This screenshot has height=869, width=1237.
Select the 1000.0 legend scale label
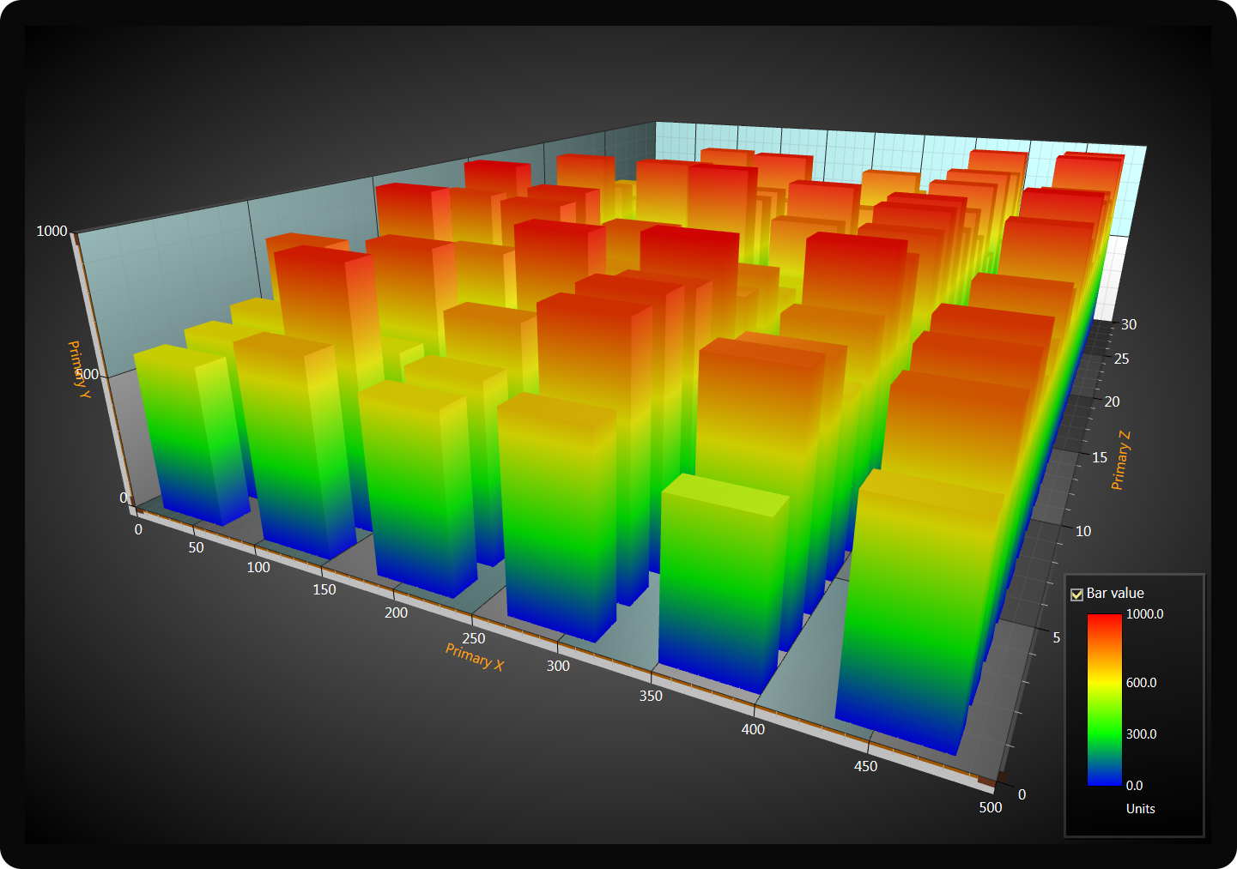(1144, 614)
